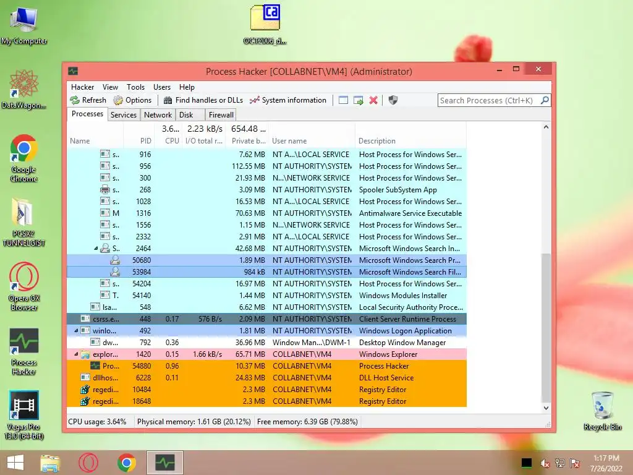
Task: Select search filter icon PID 53984
Action: (115, 272)
